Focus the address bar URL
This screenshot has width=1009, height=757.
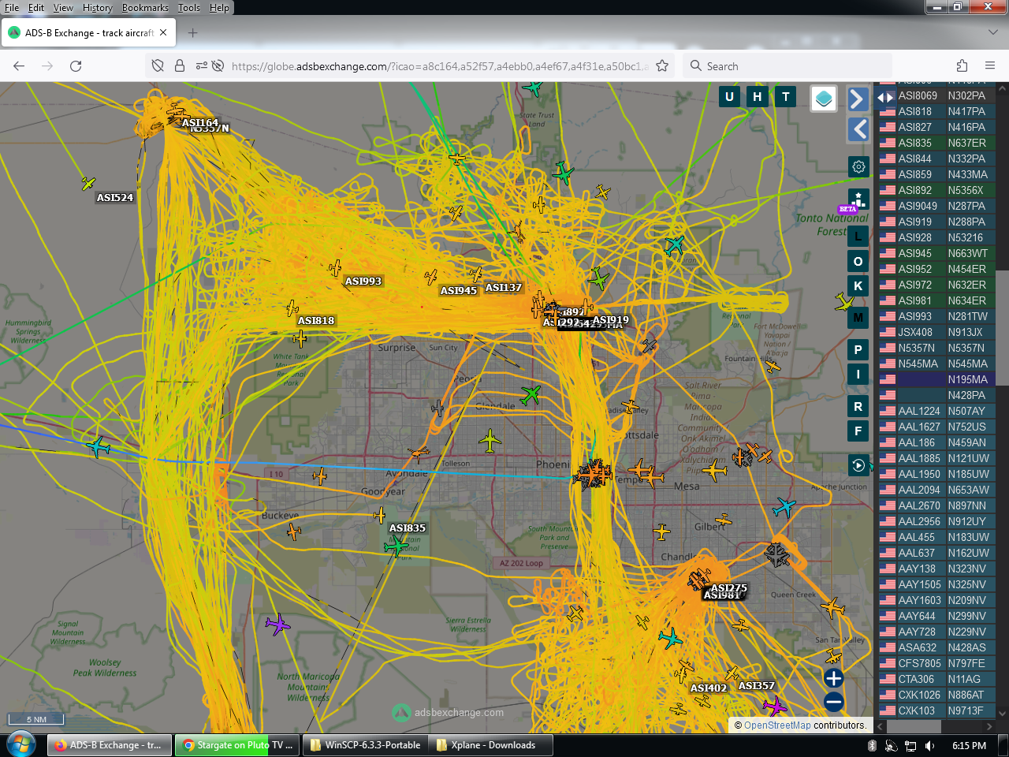[x=440, y=66]
